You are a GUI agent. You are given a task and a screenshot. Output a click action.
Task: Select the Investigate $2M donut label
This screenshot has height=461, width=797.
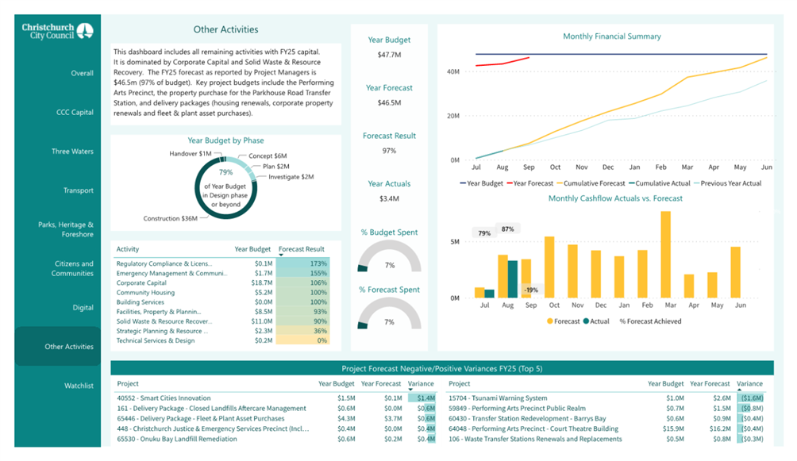[x=291, y=177]
